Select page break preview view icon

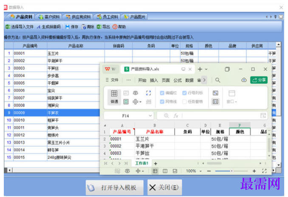pos(126,93)
